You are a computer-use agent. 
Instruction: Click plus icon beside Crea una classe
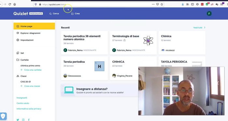click(x=21, y=86)
